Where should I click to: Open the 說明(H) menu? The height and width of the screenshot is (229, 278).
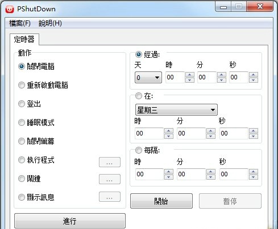click(50, 23)
